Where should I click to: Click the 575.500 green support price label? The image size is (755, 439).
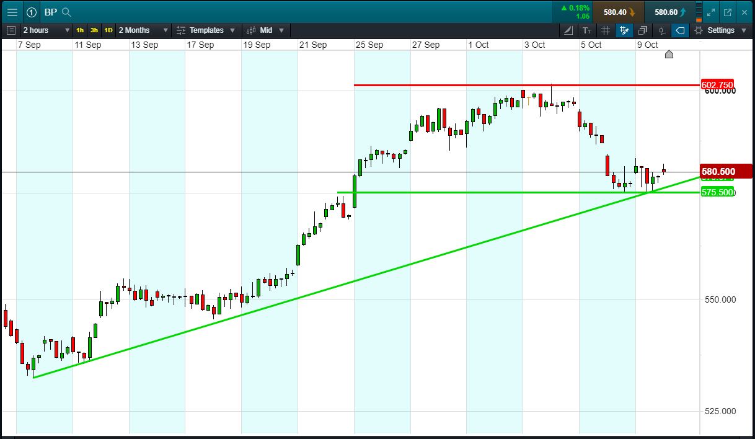point(717,192)
